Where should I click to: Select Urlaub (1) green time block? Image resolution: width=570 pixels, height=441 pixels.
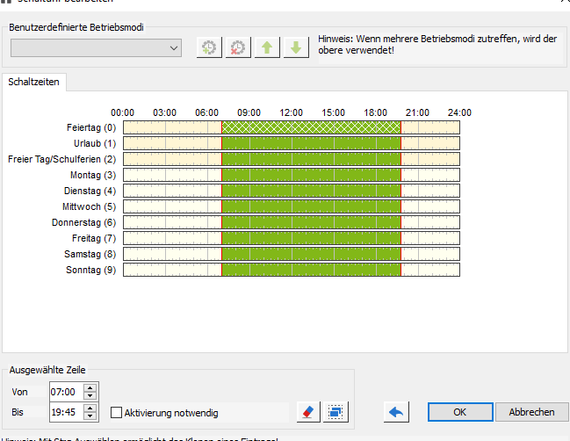pyautogui.click(x=312, y=143)
